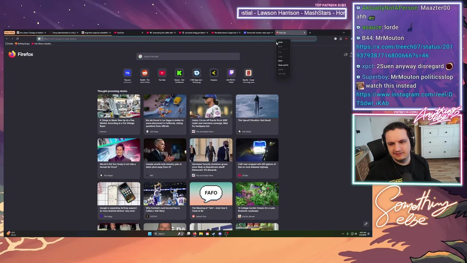The width and height of the screenshot is (467, 263).
Task: Open the Bandle shortcut tile
Action: [x=248, y=75]
